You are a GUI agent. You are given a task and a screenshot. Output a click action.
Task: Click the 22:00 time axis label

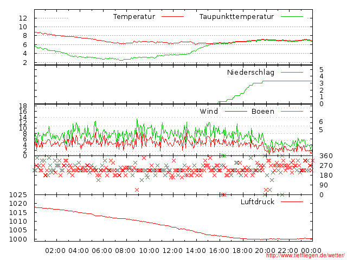click(288, 251)
